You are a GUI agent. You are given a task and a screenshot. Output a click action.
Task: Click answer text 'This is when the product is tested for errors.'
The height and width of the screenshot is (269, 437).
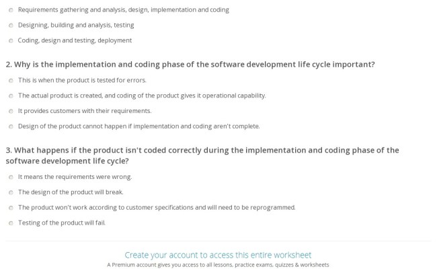pos(82,80)
